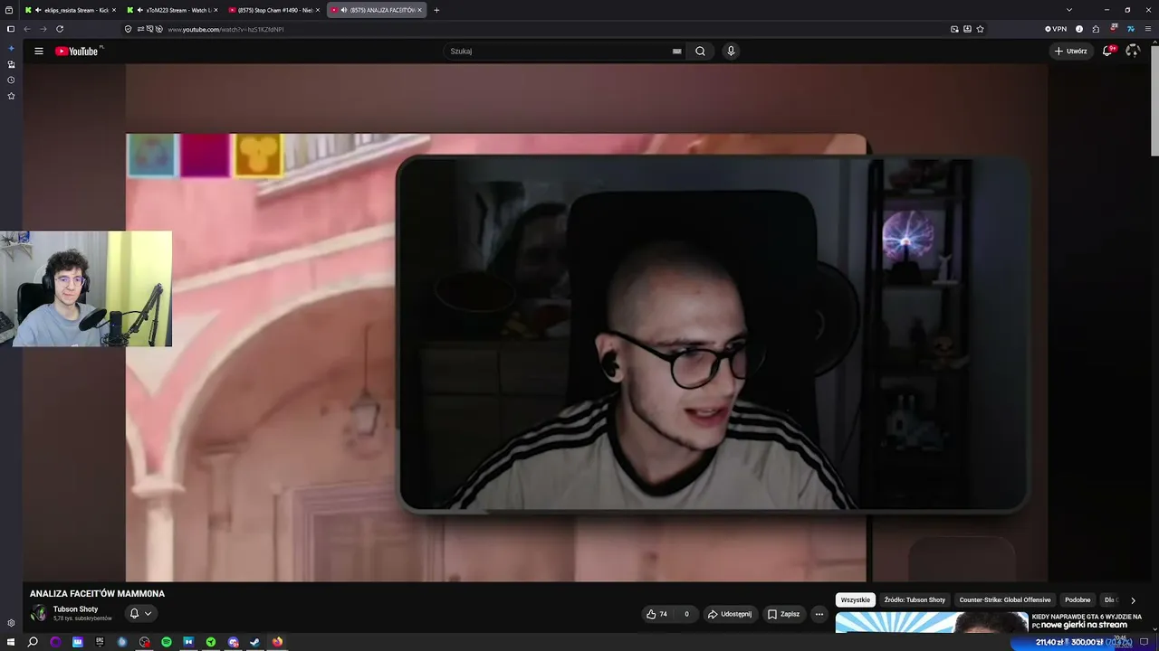The image size is (1159, 651).
Task: Go back to the previous page
Action: tap(26, 29)
